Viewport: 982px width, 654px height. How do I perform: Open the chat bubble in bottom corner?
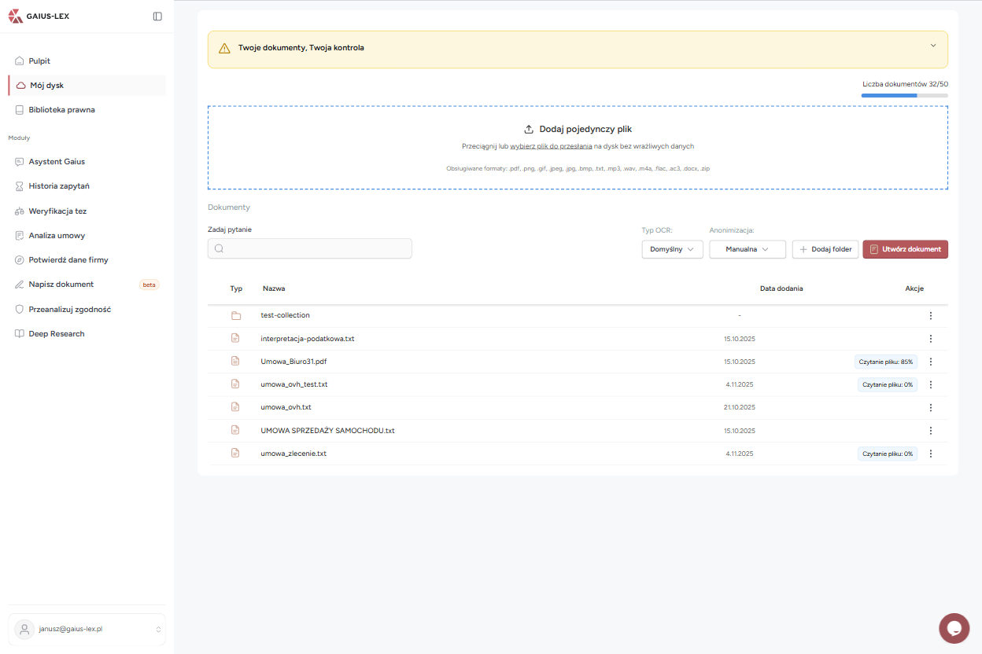point(954,628)
